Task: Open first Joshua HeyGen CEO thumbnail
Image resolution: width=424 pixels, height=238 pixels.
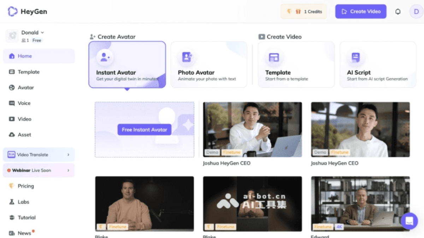Action: pos(252,129)
